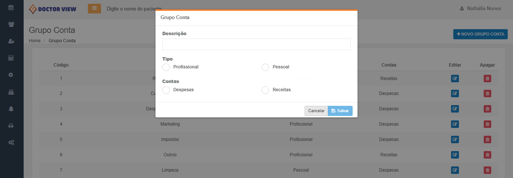
Task: Toggle the orange hamburger menu button
Action: click(x=94, y=8)
